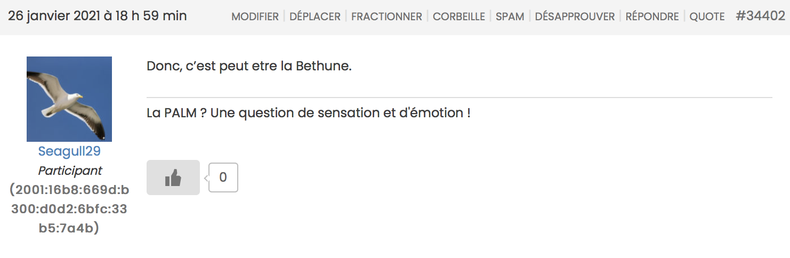Mark the post as SPAM

[510, 17]
